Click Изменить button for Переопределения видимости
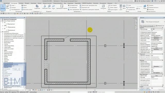 (x=156, y=37)
